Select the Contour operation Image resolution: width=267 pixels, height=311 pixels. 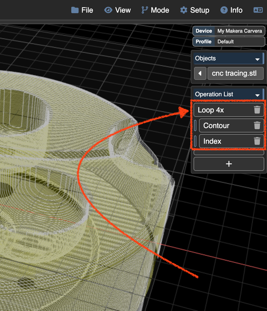(x=225, y=126)
